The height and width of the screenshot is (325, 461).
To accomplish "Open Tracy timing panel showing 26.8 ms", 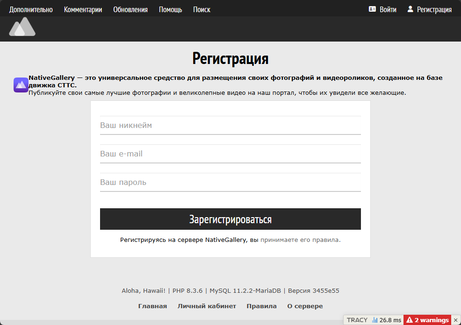I will coord(387,320).
